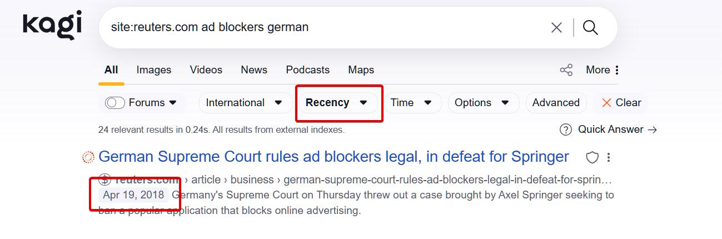Image resolution: width=722 pixels, height=239 pixels.
Task: Open the German Supreme Court article link
Action: click(x=333, y=157)
